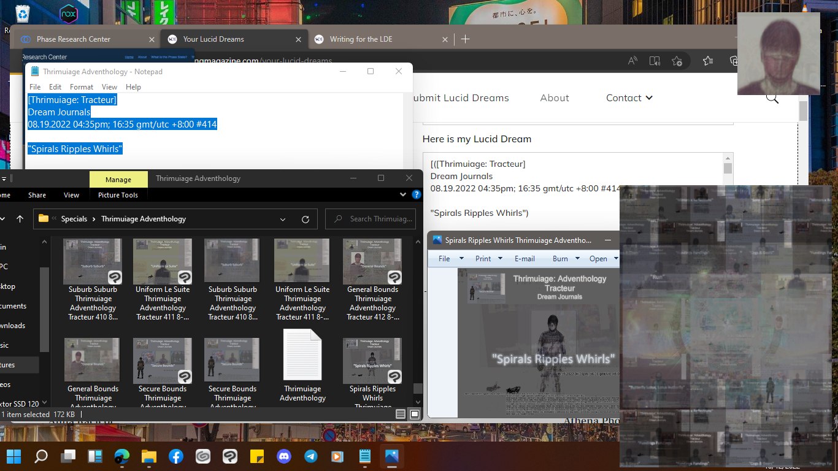Select the Spirals Ripples Whirls thumbnail file
This screenshot has height=471, width=838.
pyautogui.click(x=372, y=361)
